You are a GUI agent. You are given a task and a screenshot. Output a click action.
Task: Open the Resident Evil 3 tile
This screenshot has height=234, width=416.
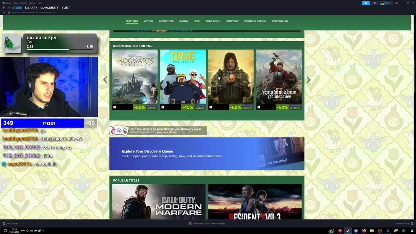255,202
